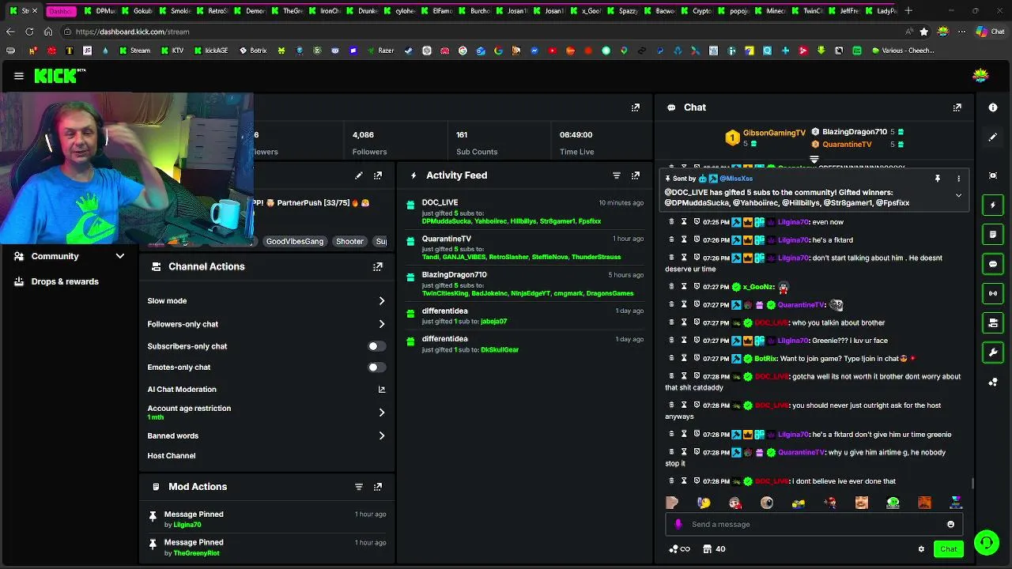Unpin the pinned chat message
The width and height of the screenshot is (1012, 569).
click(x=937, y=179)
